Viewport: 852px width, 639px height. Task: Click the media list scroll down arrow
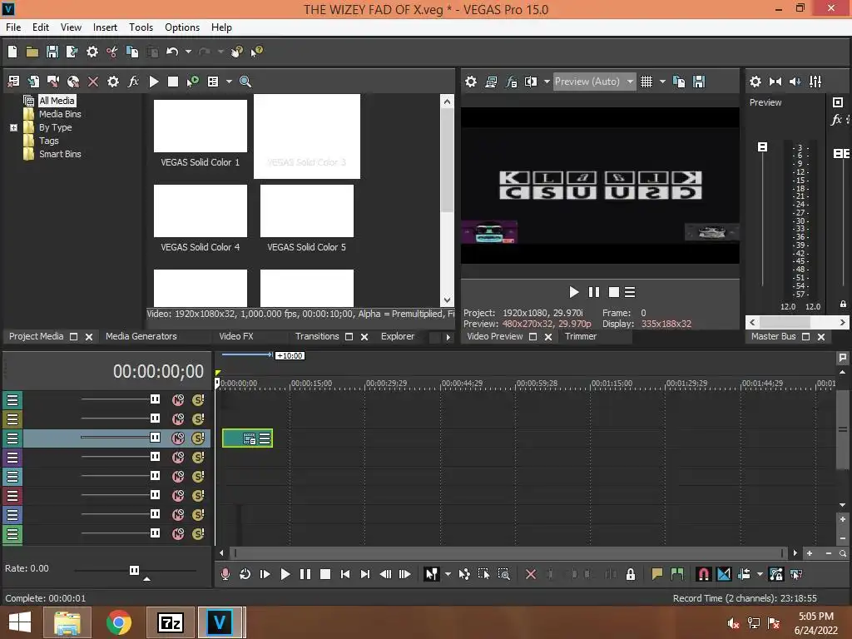pos(447,300)
